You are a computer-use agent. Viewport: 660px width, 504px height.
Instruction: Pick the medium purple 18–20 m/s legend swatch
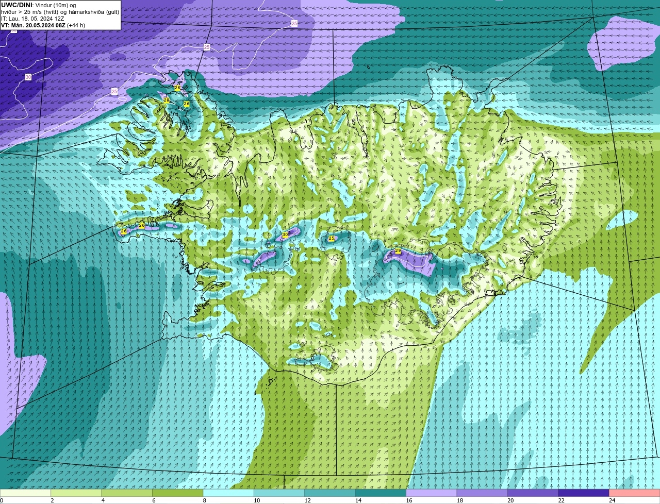click(x=483, y=493)
